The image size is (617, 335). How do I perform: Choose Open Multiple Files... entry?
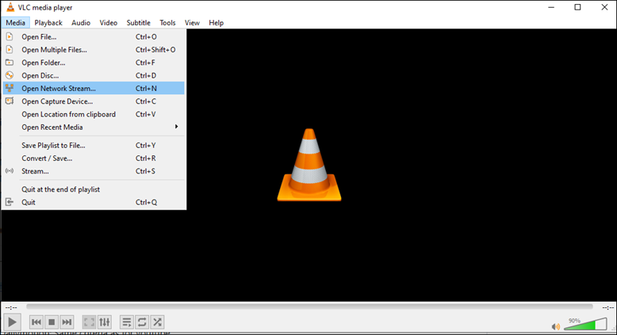point(94,50)
